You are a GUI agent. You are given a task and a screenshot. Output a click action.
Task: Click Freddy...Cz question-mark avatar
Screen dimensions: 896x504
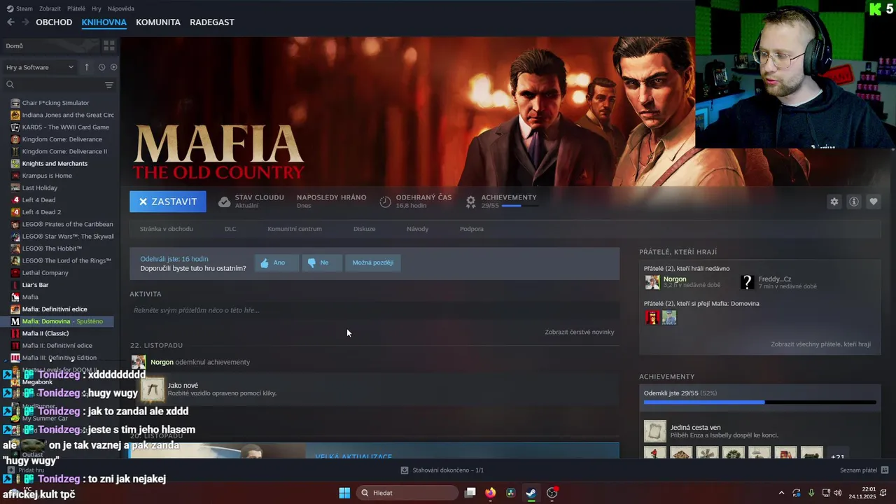748,282
